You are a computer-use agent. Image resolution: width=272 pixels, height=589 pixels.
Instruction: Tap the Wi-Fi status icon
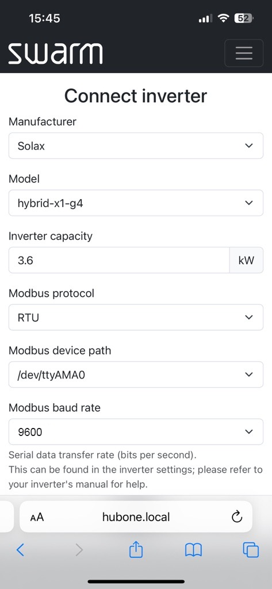[x=224, y=18]
